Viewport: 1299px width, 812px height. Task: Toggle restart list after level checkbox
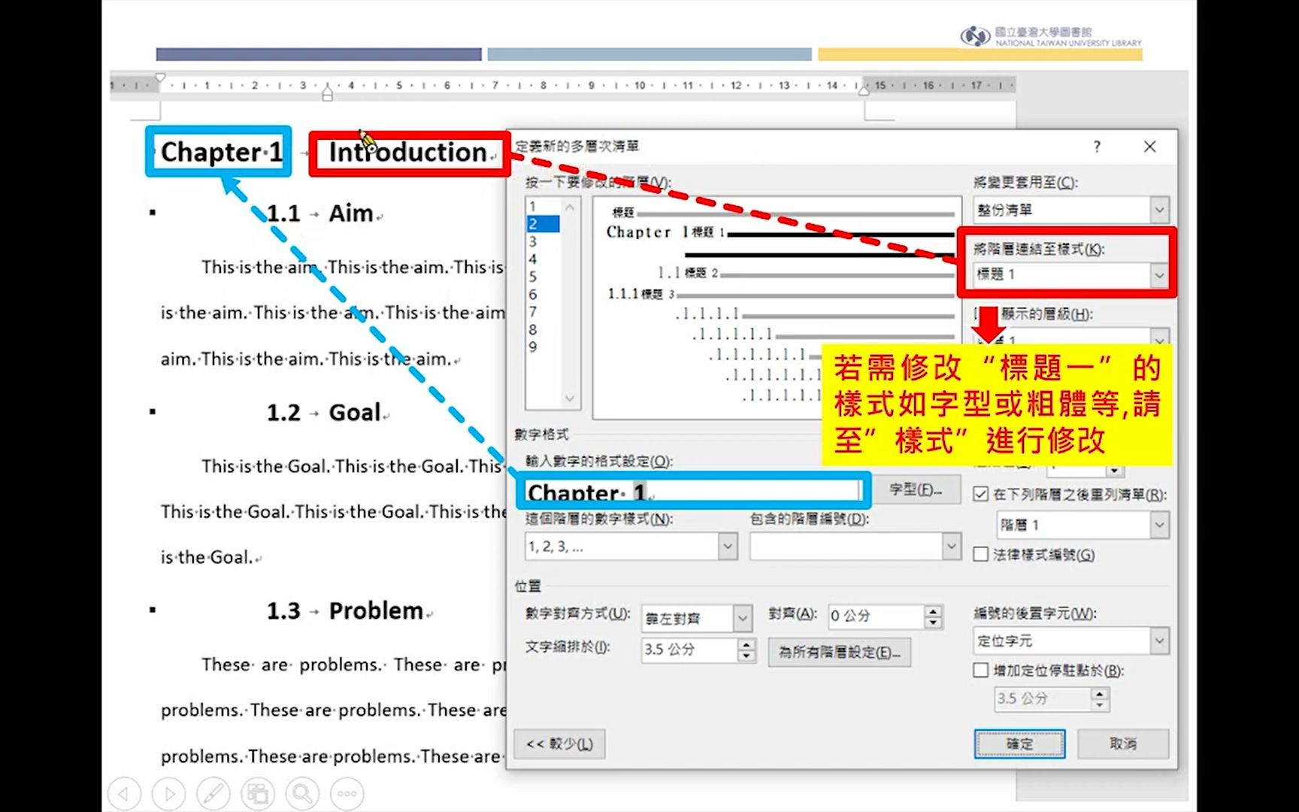pos(980,494)
